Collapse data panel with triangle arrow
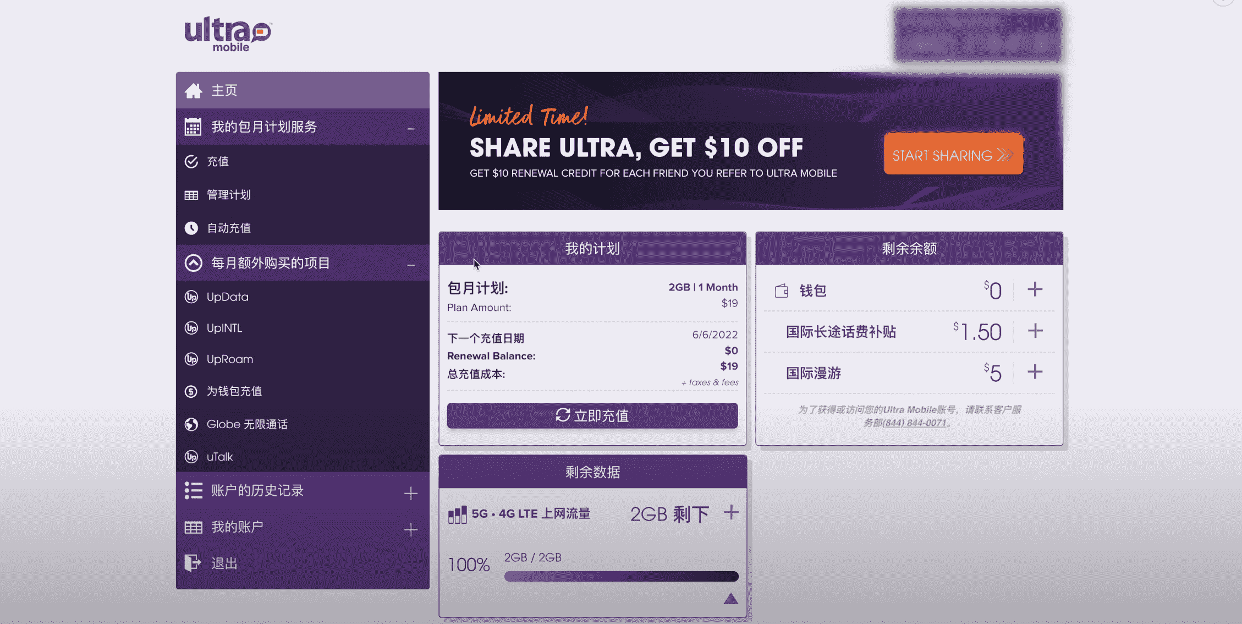The image size is (1242, 624). tap(730, 599)
